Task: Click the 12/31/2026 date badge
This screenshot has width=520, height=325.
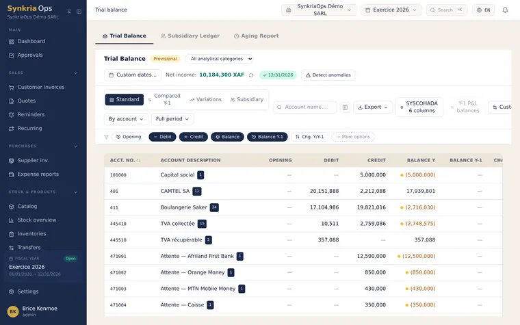Action: point(278,75)
